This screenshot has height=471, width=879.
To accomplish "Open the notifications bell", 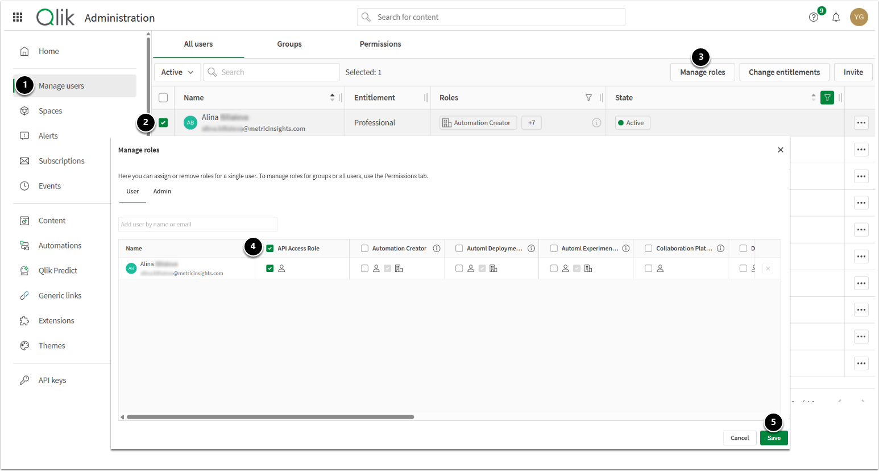I will [836, 17].
